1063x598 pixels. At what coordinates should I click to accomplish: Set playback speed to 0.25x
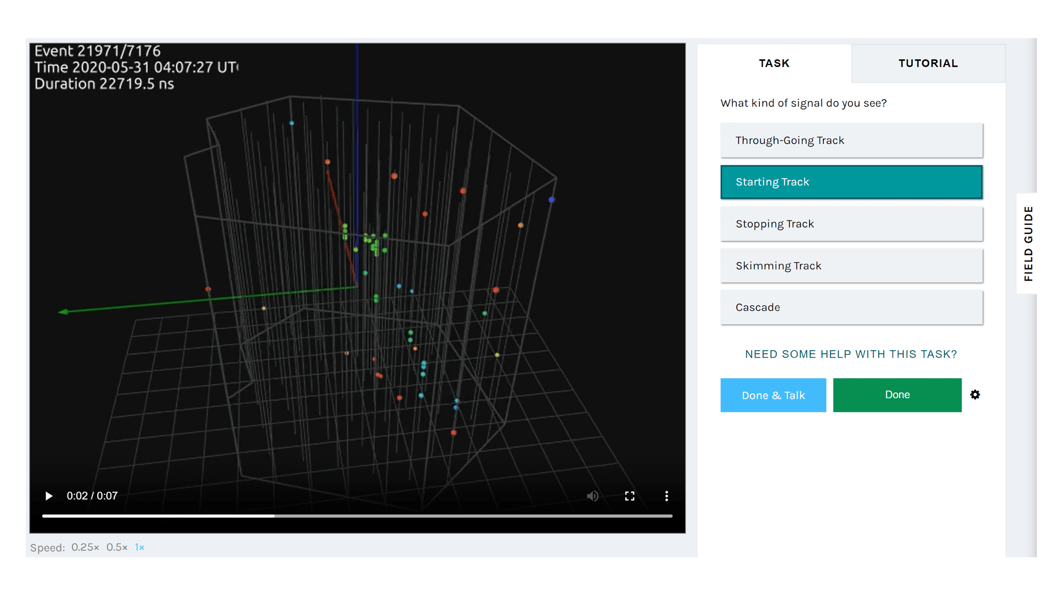(85, 547)
